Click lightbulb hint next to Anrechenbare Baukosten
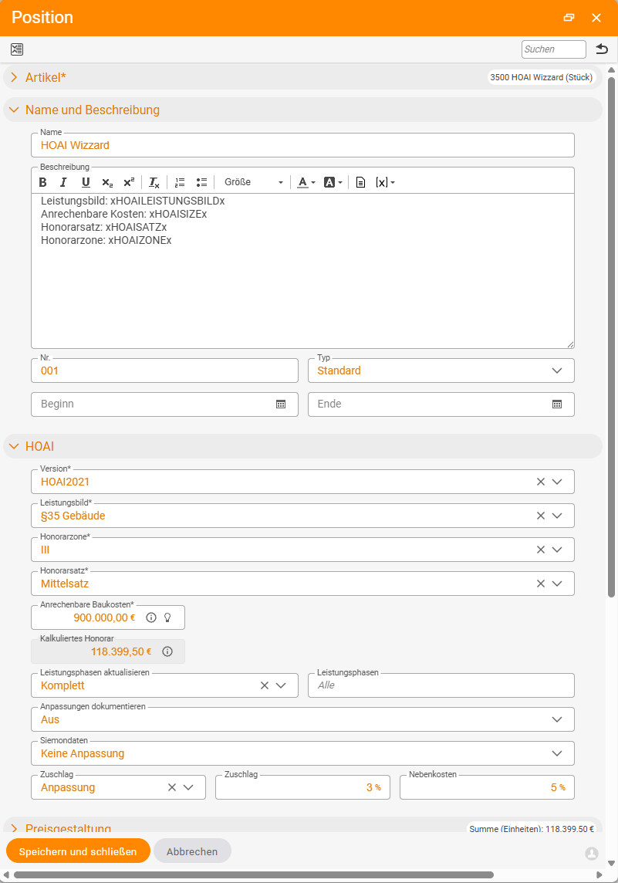Screen dimensions: 618x883 (x=167, y=617)
